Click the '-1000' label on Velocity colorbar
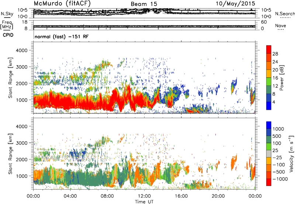295x204 pixels. tap(280, 179)
